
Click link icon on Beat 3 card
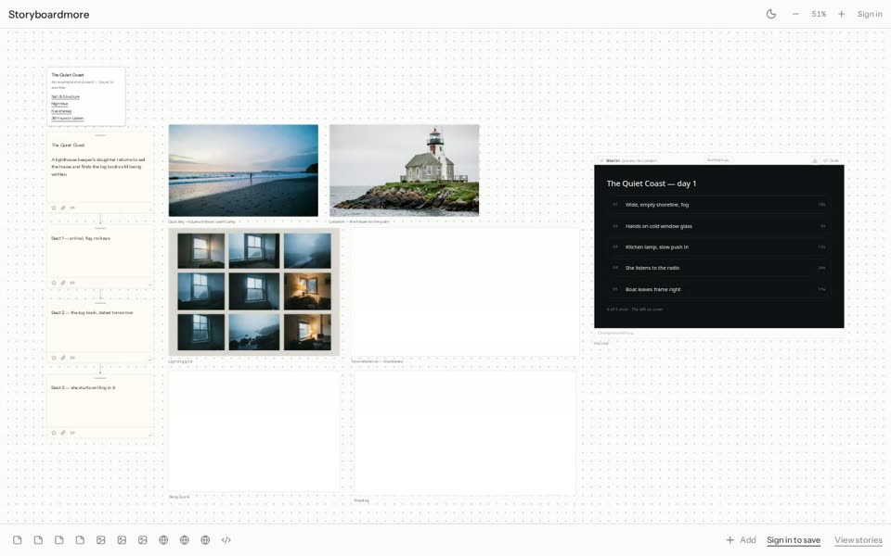pyautogui.click(x=72, y=433)
